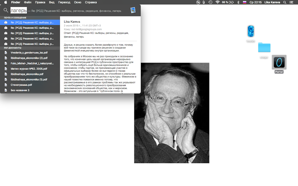The width and height of the screenshot is (298, 186).
Task: Select the blue folder on desktop
Action: click(264, 47)
